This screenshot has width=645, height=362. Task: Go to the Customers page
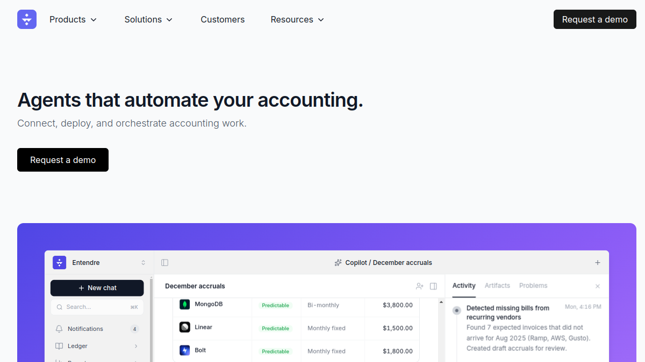tap(223, 19)
